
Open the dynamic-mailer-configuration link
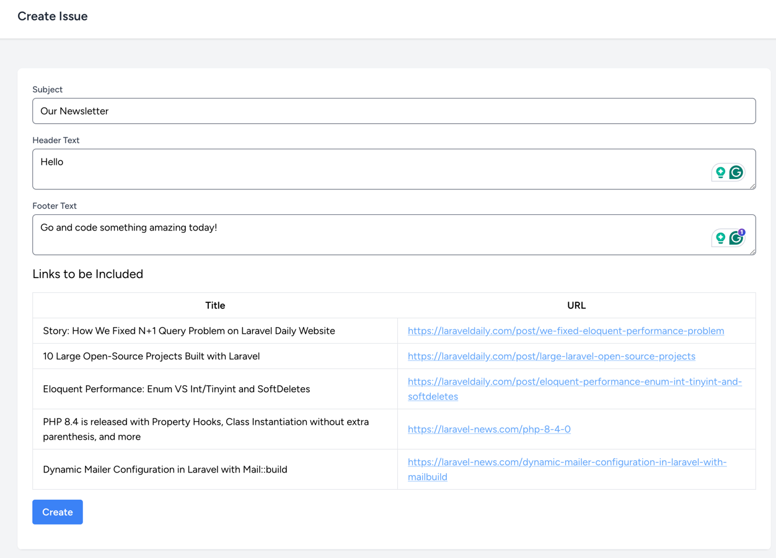coord(567,469)
